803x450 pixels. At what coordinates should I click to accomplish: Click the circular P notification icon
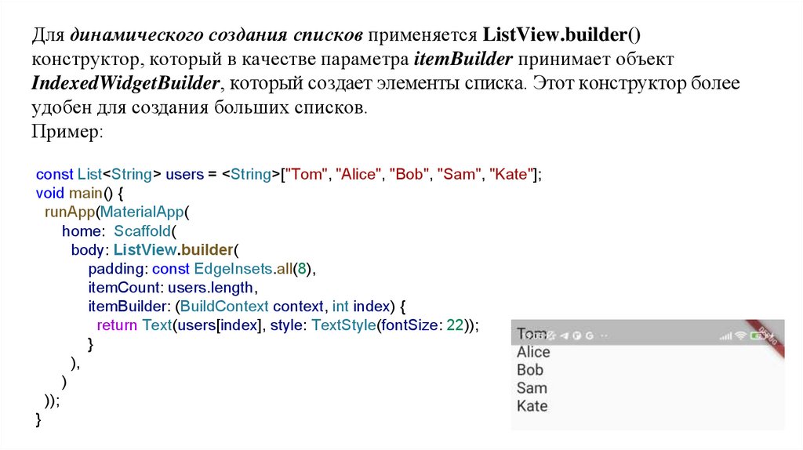576,336
